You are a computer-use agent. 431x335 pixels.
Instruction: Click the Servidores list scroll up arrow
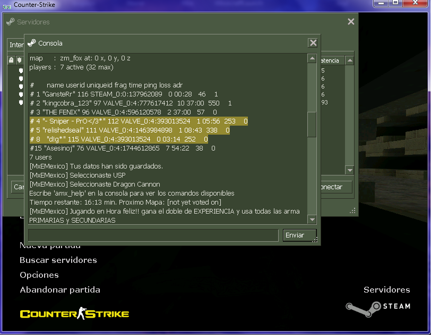point(350,60)
